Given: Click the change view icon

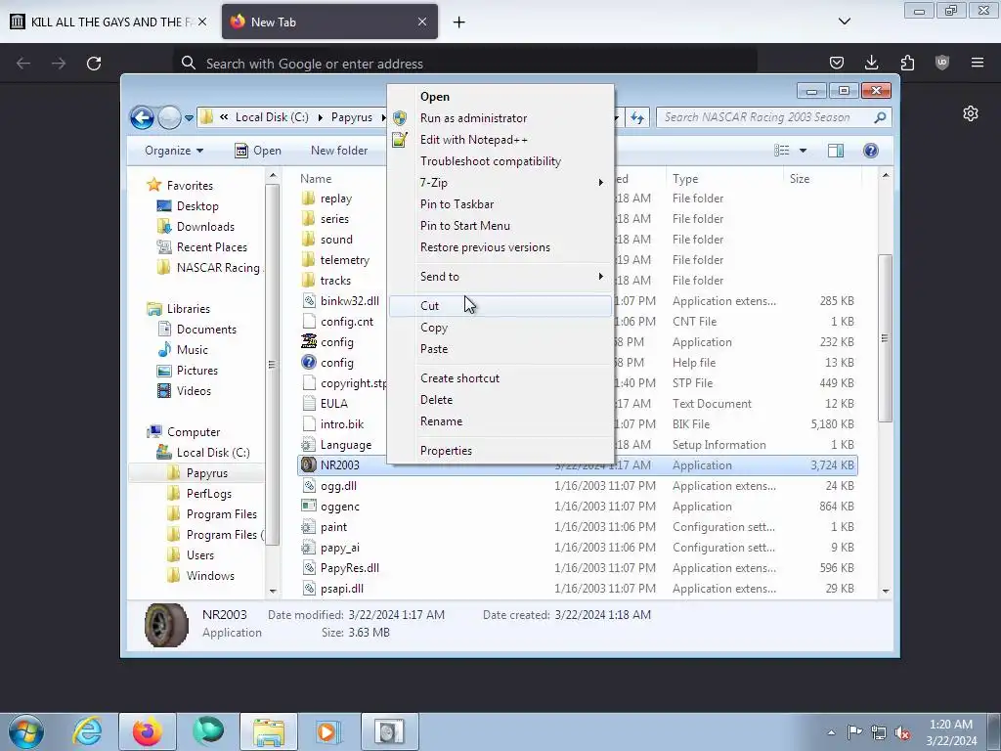Looking at the screenshot, I should coord(782,151).
